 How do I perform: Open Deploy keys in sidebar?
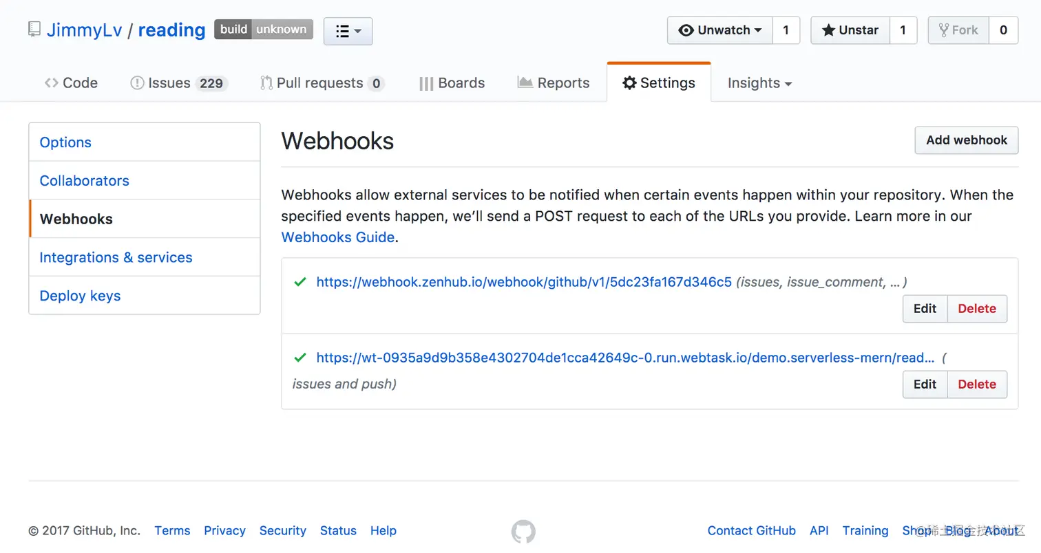click(145, 296)
